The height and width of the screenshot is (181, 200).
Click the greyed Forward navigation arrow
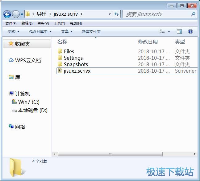pyautogui.click(x=16, y=14)
